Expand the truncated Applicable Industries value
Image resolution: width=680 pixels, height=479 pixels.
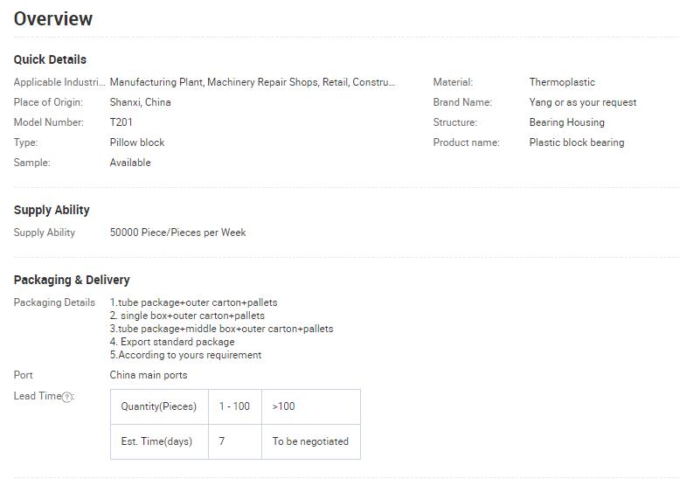tap(253, 82)
